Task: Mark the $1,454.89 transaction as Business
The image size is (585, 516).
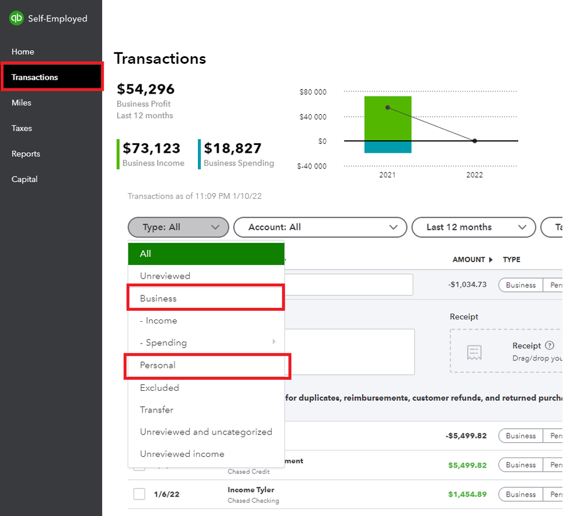Action: tap(521, 494)
